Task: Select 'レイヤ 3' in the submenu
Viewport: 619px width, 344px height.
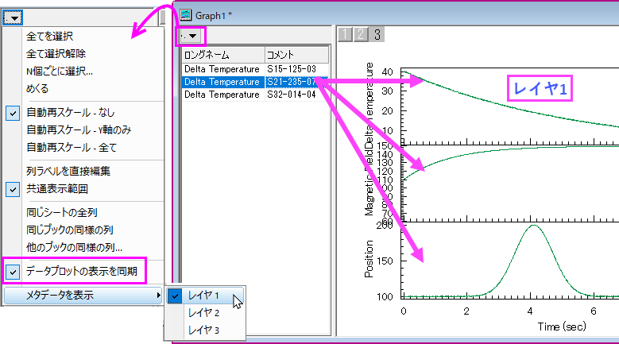Action: click(203, 330)
